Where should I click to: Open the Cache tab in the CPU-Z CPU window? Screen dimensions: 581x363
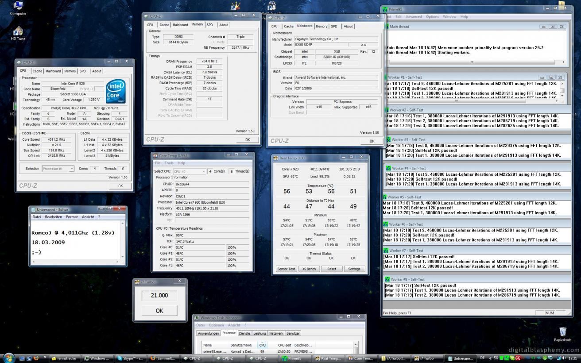click(37, 71)
